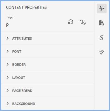This screenshot has height=111, width=110.
Task: Select the BORDER section heading text
Action: (19, 65)
